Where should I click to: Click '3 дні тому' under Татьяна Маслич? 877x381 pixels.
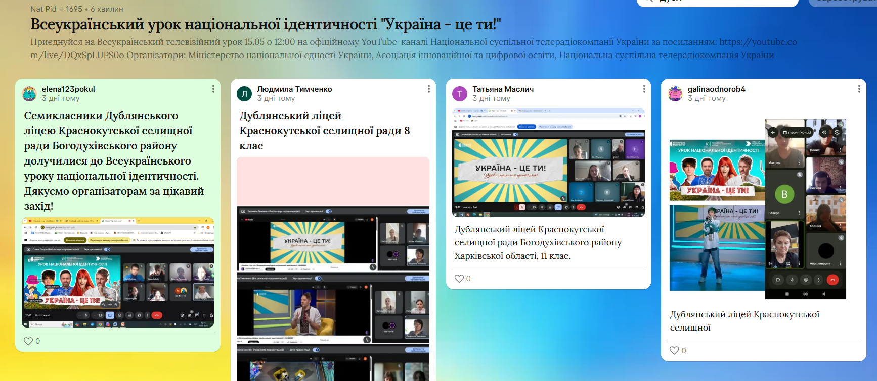tap(491, 98)
